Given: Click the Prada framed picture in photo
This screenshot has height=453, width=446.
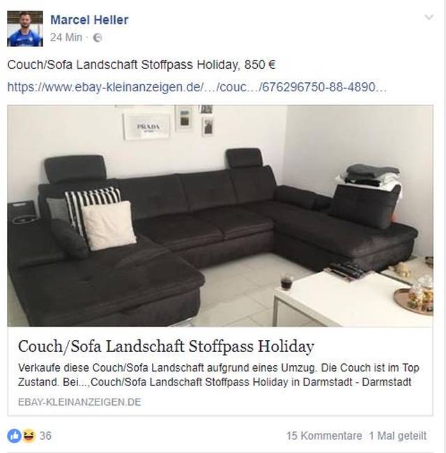Looking at the screenshot, I should coord(147,126).
